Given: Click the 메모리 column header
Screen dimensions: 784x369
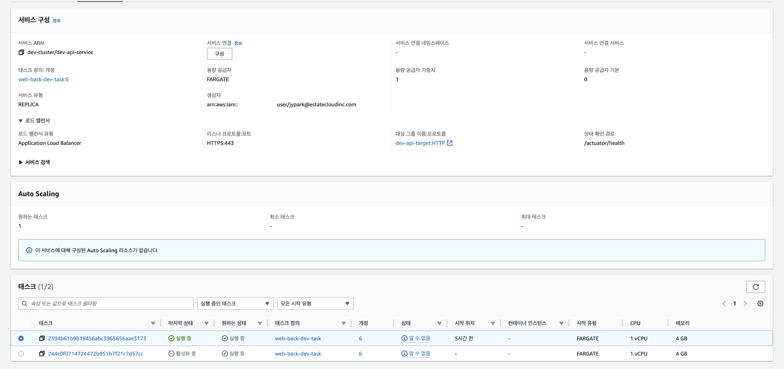Looking at the screenshot, I should (683, 323).
